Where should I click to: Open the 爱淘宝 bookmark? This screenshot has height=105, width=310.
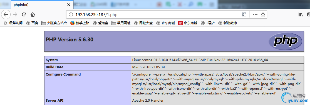tap(100, 23)
